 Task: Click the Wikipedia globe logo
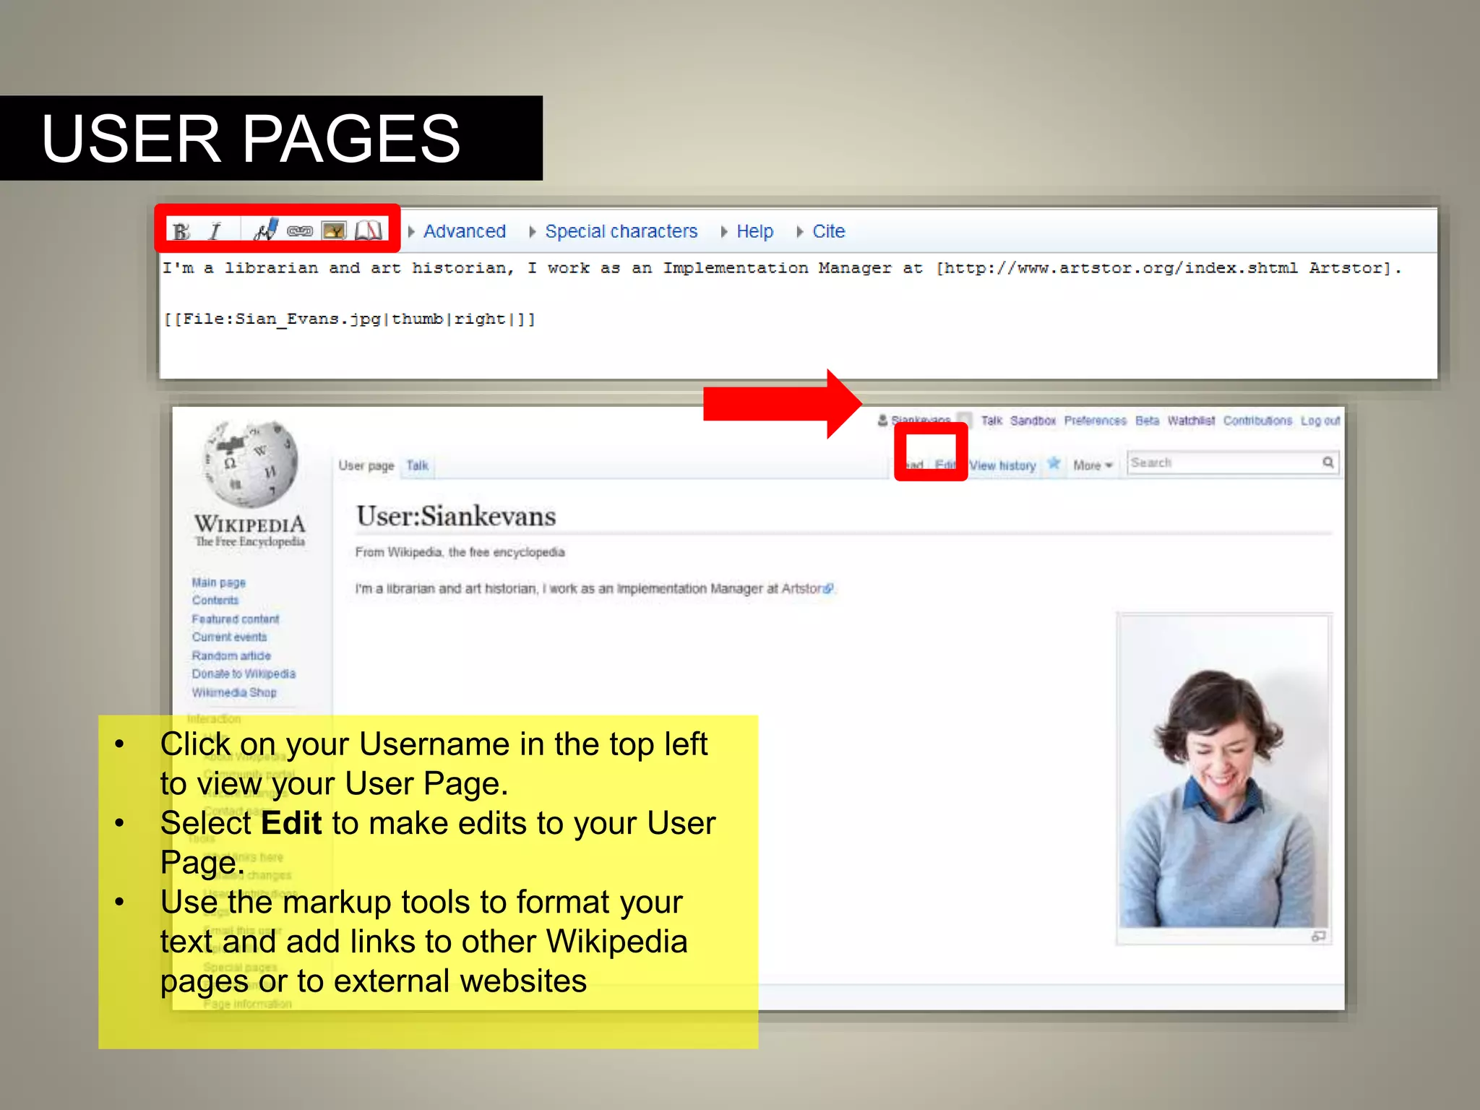click(251, 464)
